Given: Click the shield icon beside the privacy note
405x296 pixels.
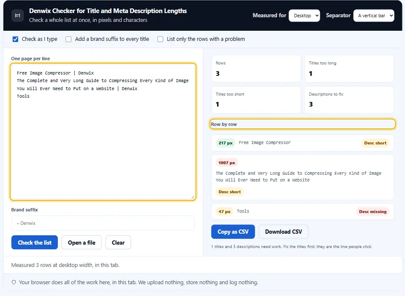Looking at the screenshot, I should pos(13,283).
